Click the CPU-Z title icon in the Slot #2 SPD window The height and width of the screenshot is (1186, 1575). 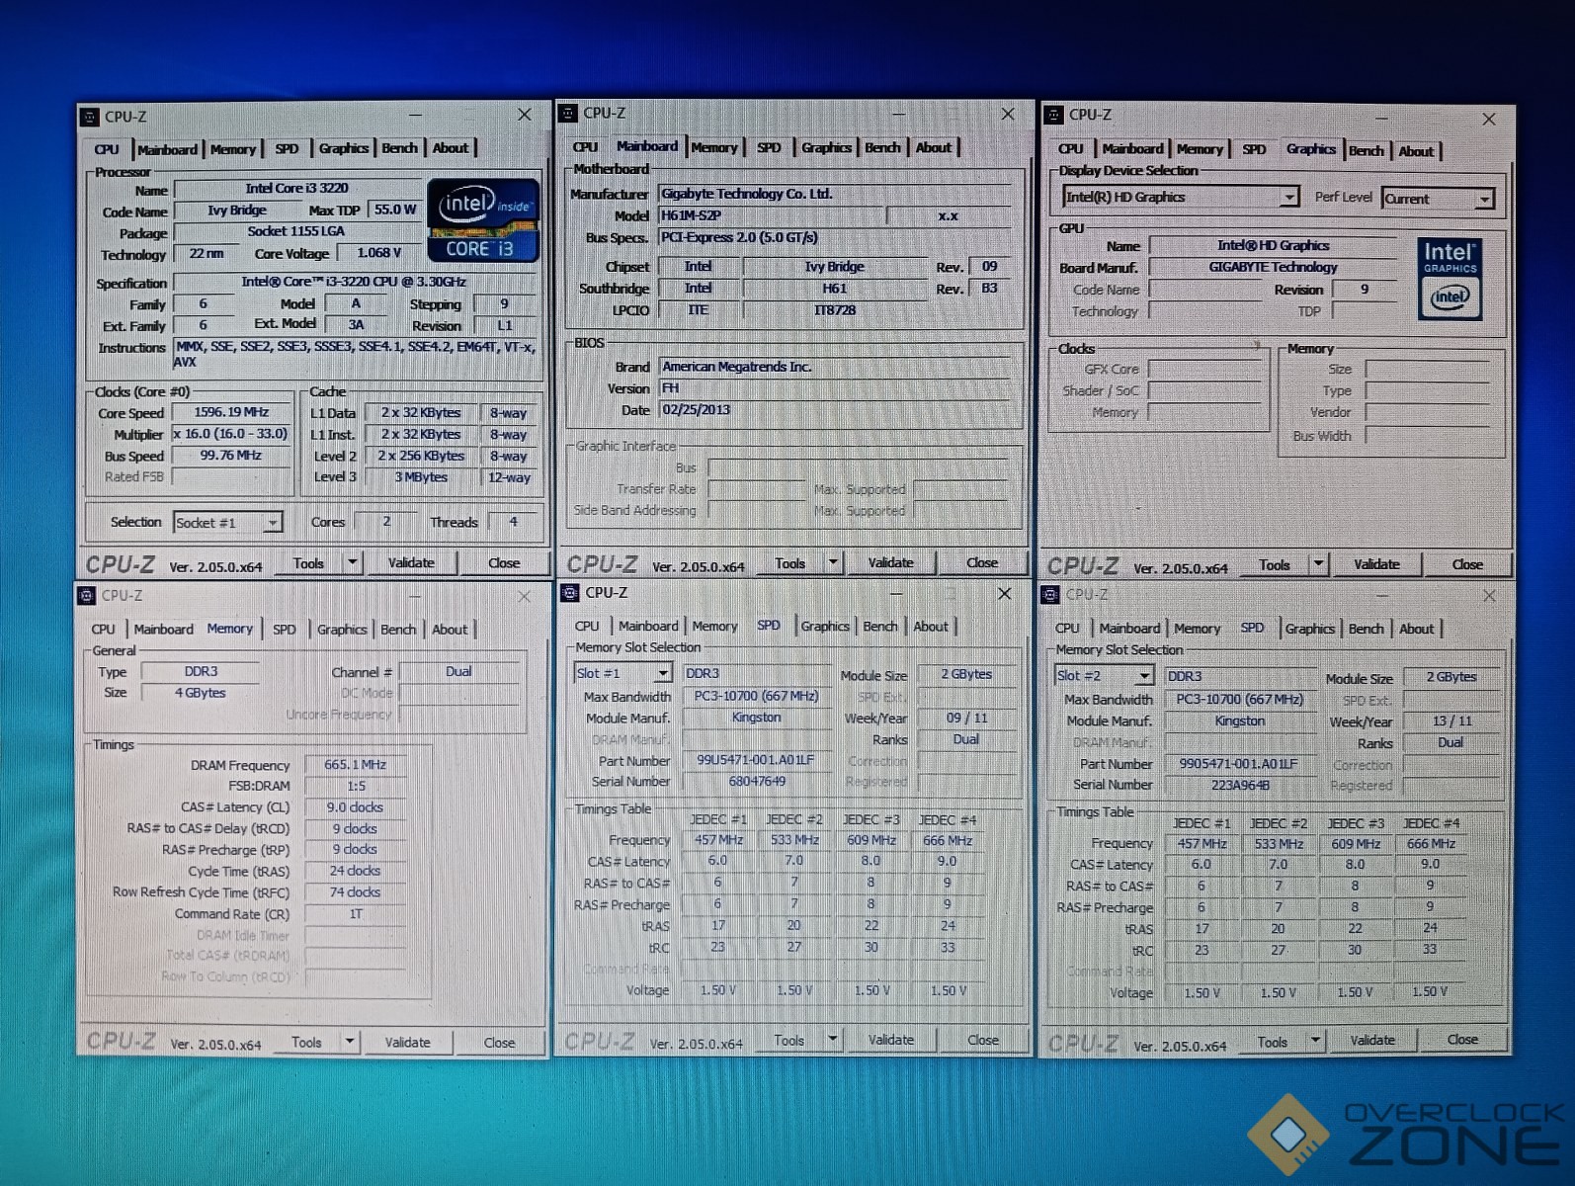pyautogui.click(x=1051, y=594)
